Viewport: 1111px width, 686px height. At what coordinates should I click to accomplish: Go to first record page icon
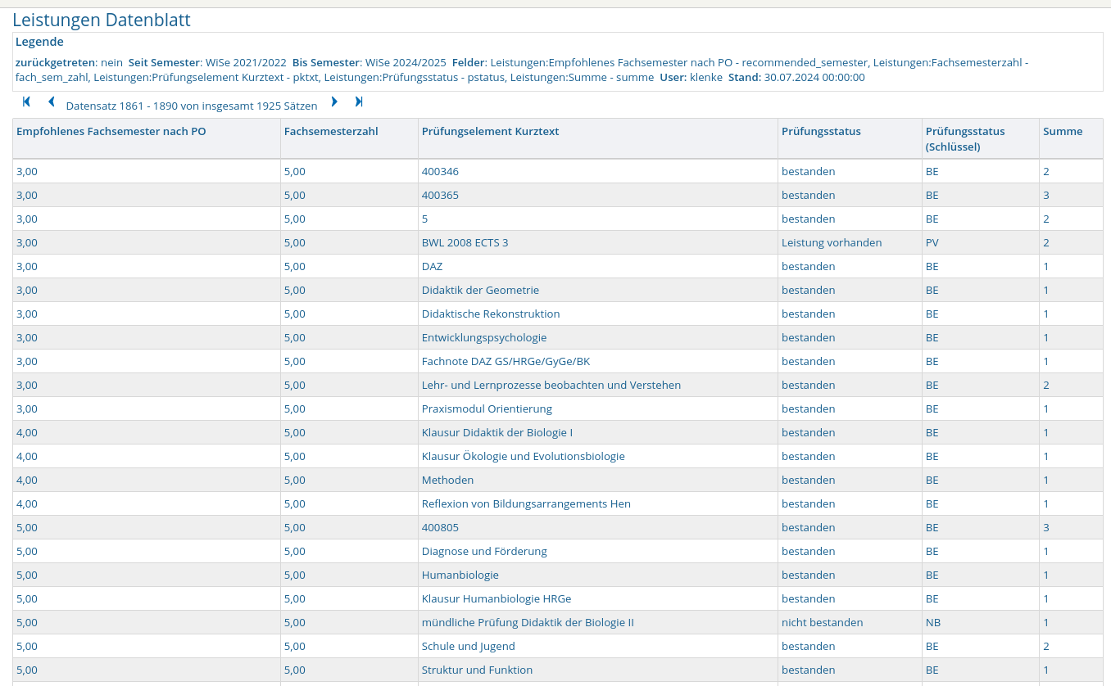coord(26,102)
